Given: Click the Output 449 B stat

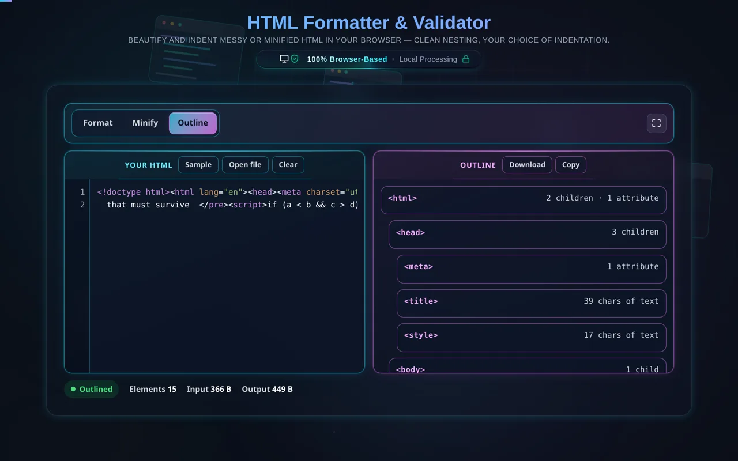Looking at the screenshot, I should point(268,389).
